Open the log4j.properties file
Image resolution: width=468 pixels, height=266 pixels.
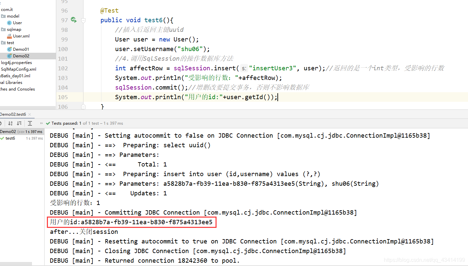16,63
